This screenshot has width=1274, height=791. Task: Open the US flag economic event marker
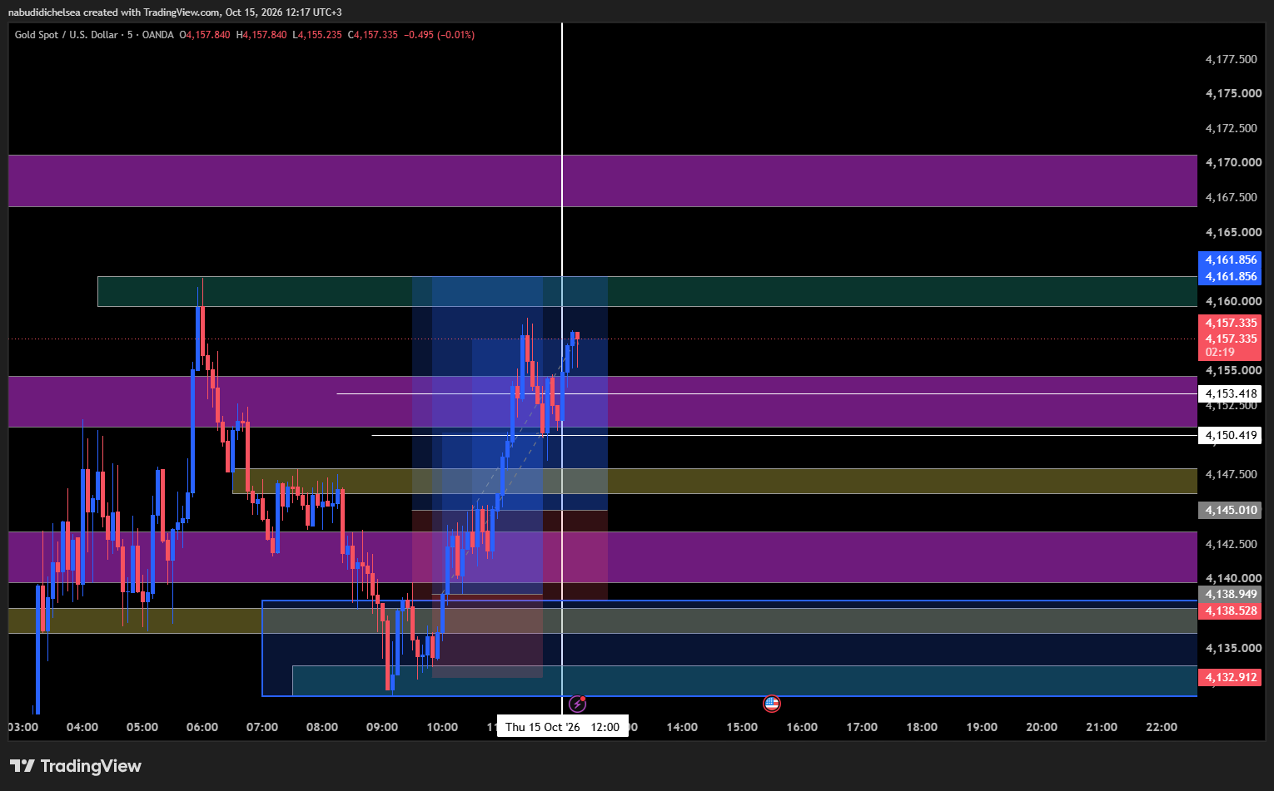(x=772, y=704)
